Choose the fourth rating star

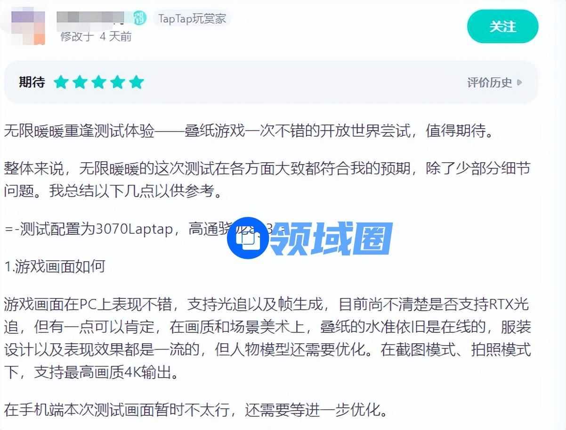pos(118,83)
